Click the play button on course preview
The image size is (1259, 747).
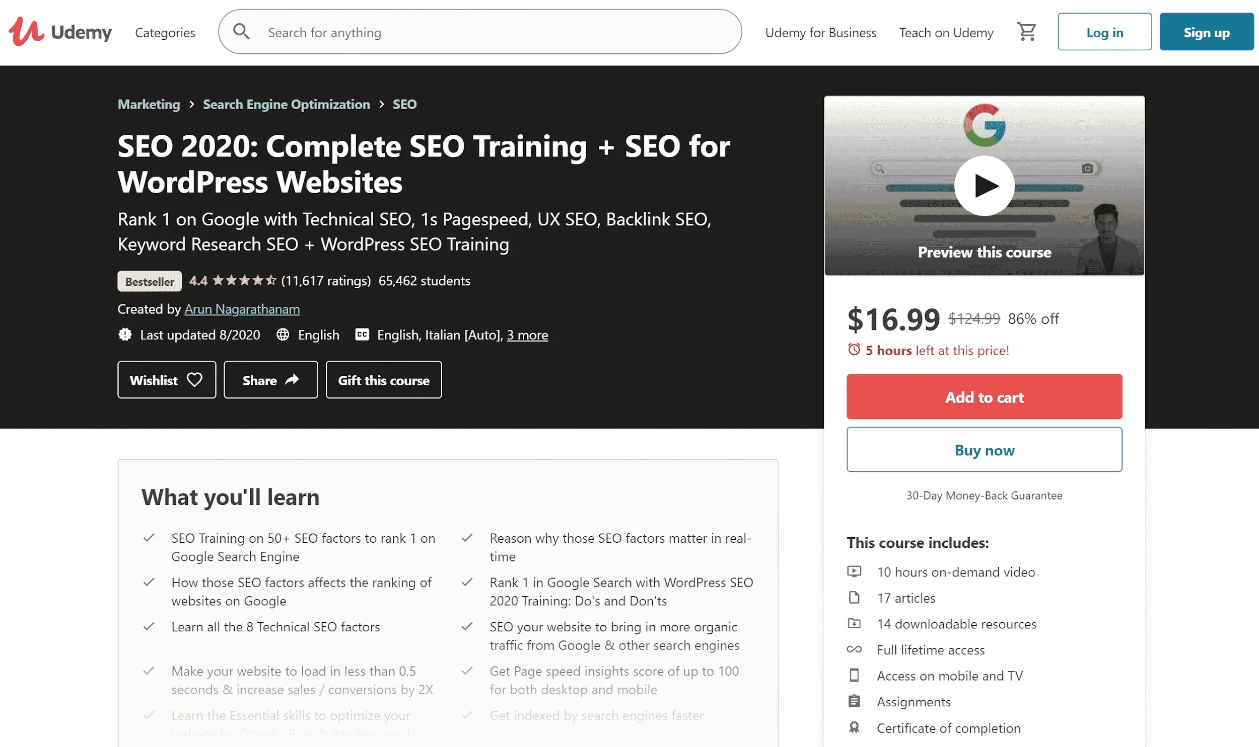pos(984,186)
